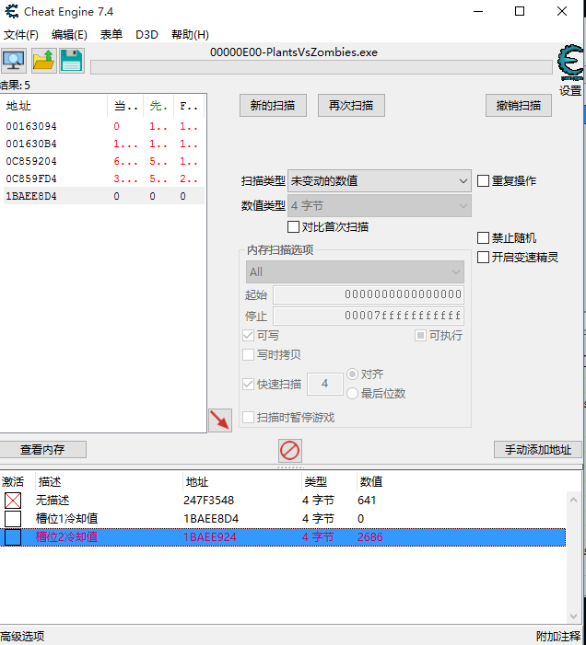
Task: Check 扫描时暂停游戏 option
Action: tap(248, 418)
